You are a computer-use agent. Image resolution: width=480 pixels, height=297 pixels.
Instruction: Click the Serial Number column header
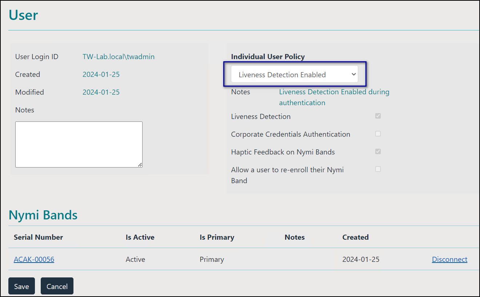point(38,237)
